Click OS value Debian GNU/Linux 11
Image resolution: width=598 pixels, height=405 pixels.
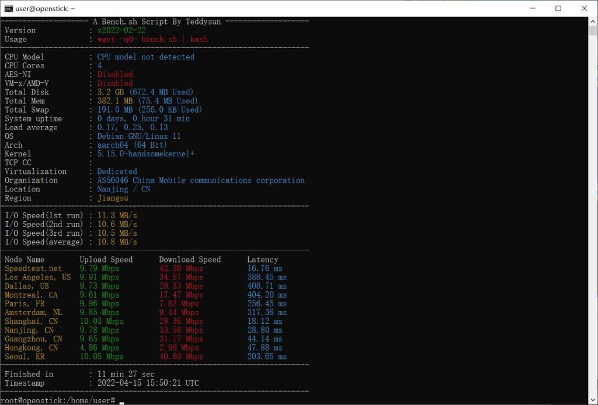[x=139, y=136]
